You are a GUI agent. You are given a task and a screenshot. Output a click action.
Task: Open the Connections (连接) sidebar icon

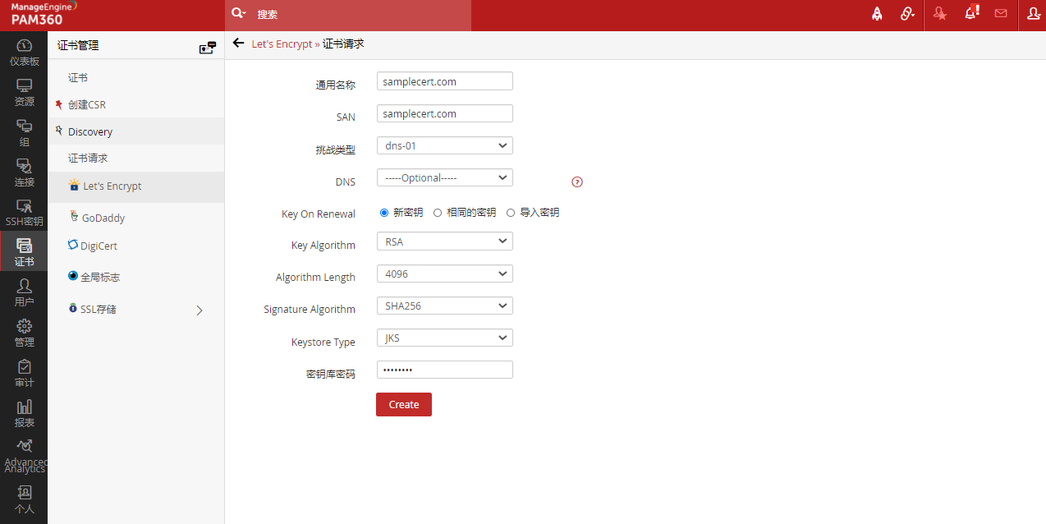(24, 172)
